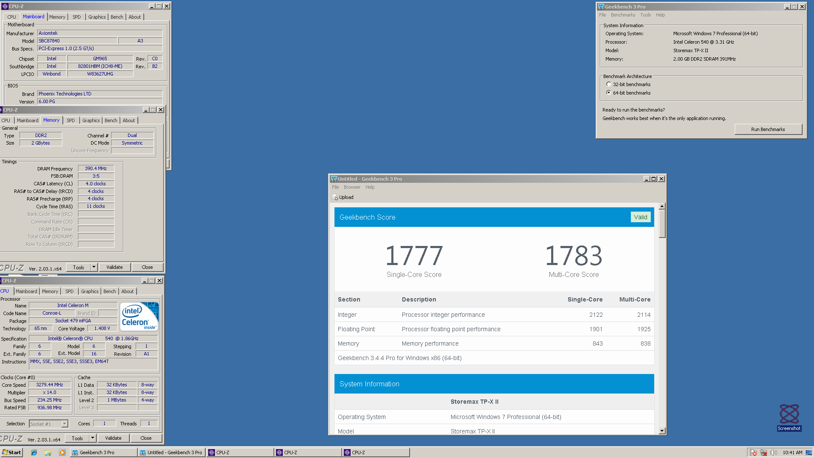814x458 pixels.
Task: Click the Floating Point results row
Action: coord(494,329)
